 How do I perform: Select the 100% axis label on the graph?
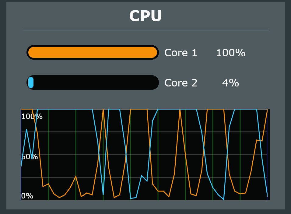coord(31,116)
